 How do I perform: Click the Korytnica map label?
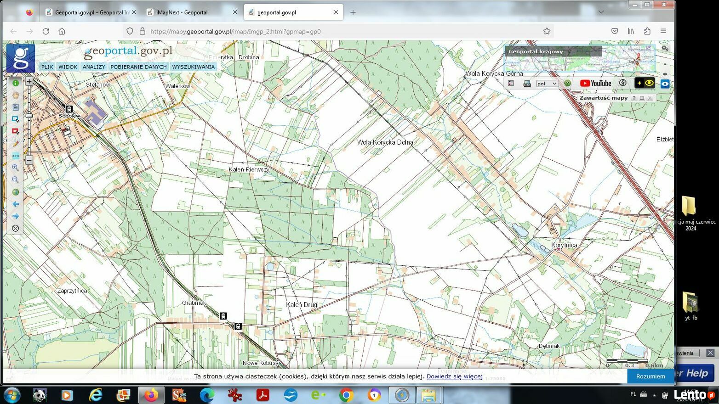click(x=564, y=245)
